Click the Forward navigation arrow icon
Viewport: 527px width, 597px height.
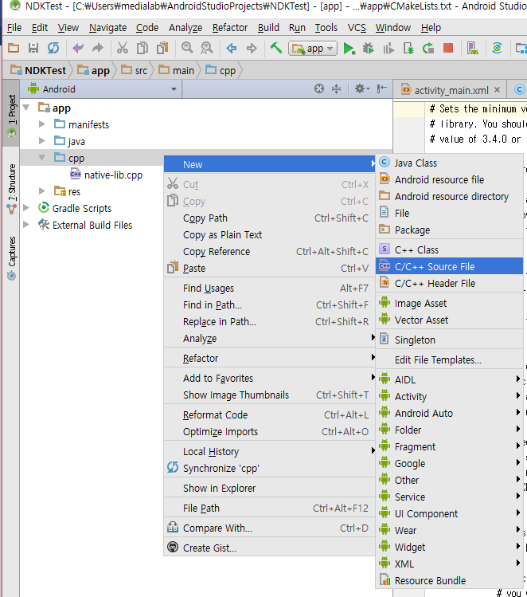click(x=252, y=48)
